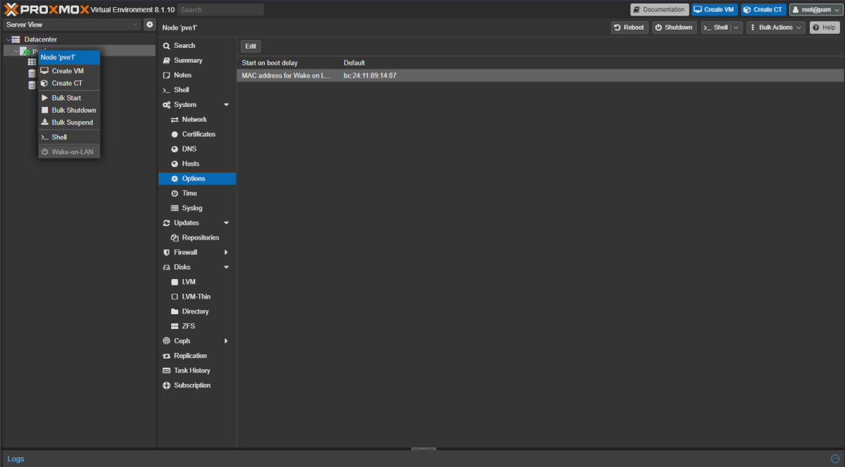Collapse the System section arrow
This screenshot has height=467, width=845.
click(x=226, y=105)
